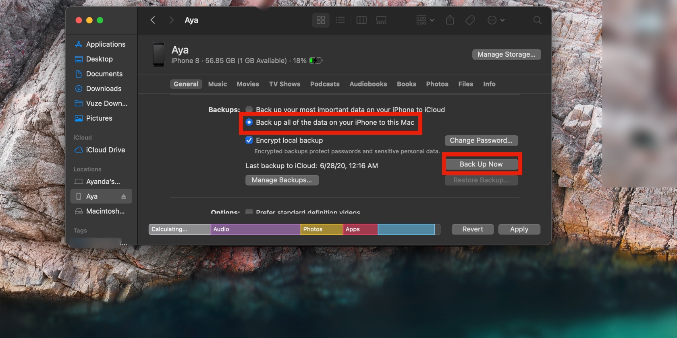This screenshot has height=338, width=677.
Task: Click the Tags sidebar heading
Action: [80, 231]
